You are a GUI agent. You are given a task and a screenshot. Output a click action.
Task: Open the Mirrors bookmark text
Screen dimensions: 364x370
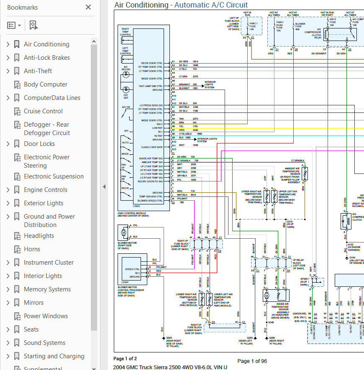(34, 303)
